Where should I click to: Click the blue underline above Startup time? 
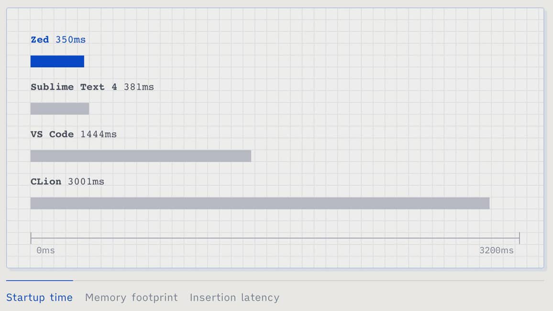[x=39, y=280]
